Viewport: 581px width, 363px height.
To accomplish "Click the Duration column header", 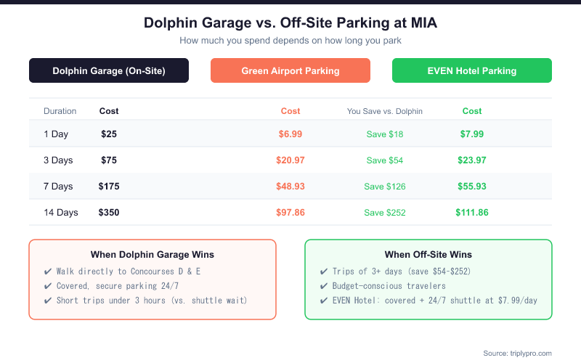I will pos(60,111).
